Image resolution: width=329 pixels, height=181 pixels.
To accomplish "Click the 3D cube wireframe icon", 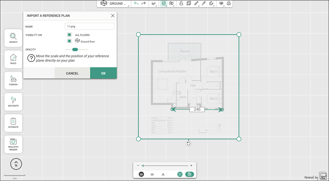I will [189, 4].
